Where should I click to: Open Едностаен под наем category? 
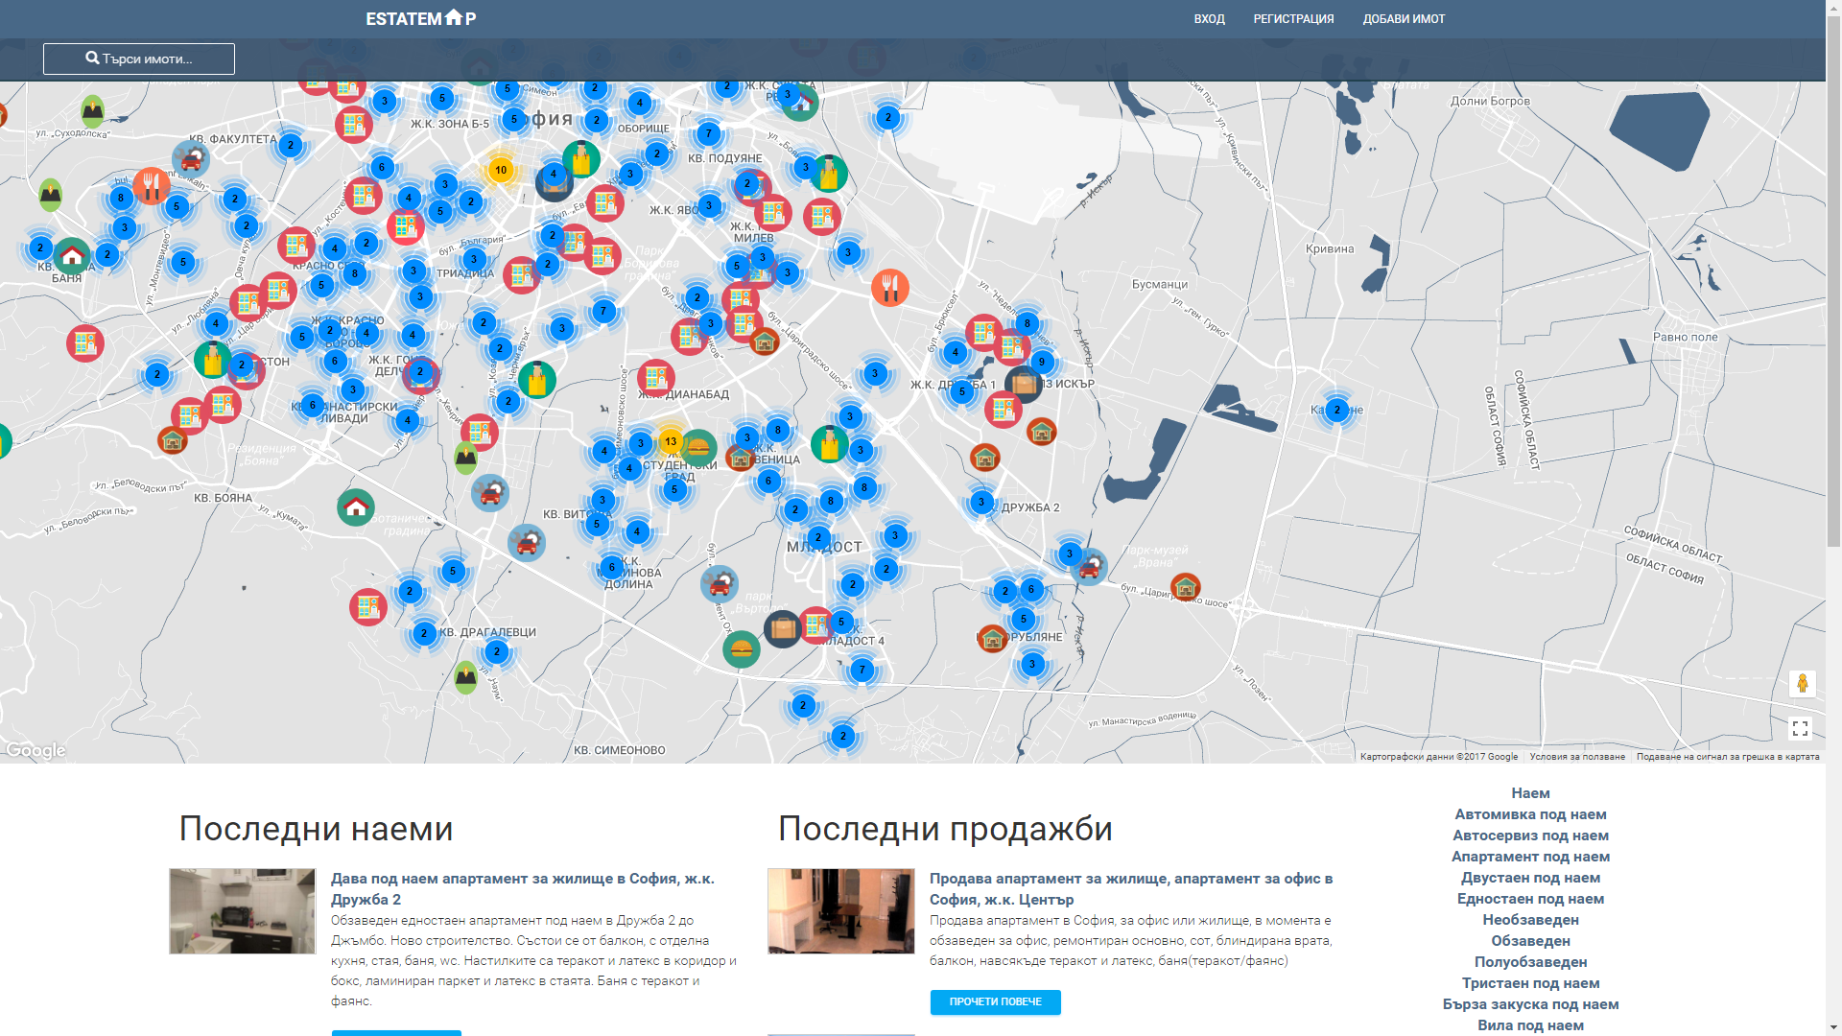tap(1530, 899)
